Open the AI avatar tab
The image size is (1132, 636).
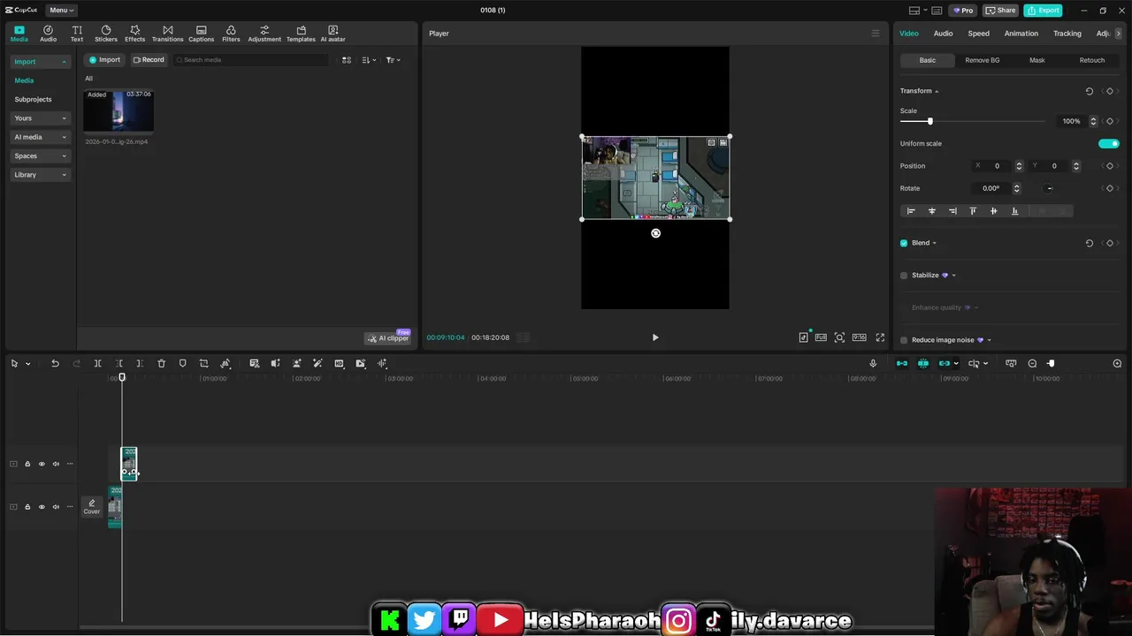333,34
